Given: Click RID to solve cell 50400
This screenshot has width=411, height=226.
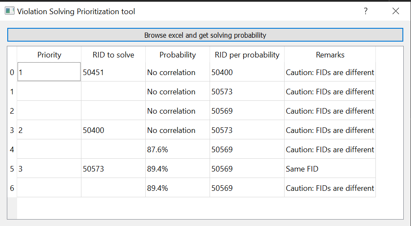Looking at the screenshot, I should pos(113,130).
